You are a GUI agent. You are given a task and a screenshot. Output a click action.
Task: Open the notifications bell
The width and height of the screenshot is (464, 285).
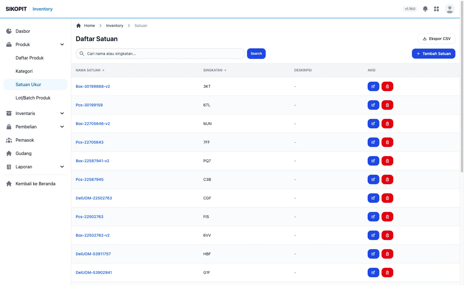425,9
